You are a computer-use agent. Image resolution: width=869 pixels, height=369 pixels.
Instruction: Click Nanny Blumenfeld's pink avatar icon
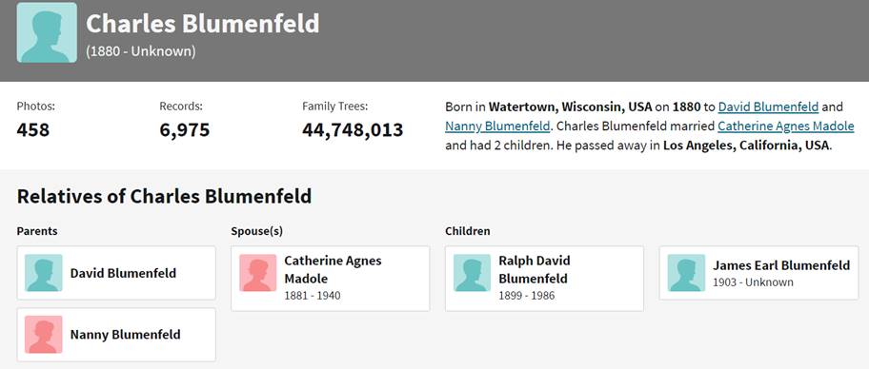(44, 334)
